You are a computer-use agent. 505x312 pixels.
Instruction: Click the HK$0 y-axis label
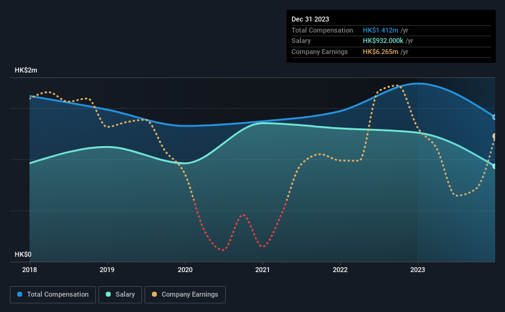(23, 254)
